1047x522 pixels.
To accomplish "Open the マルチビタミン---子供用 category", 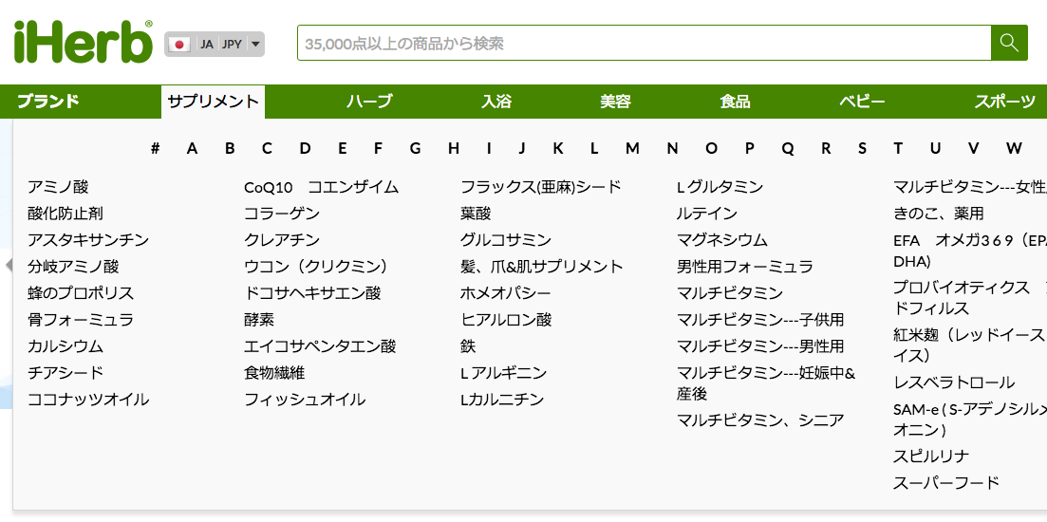I will point(760,320).
